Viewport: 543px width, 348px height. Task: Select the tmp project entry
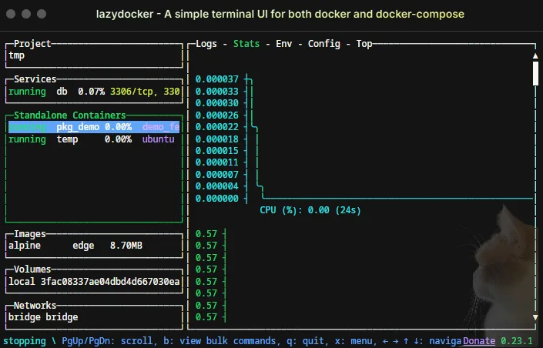click(x=17, y=55)
